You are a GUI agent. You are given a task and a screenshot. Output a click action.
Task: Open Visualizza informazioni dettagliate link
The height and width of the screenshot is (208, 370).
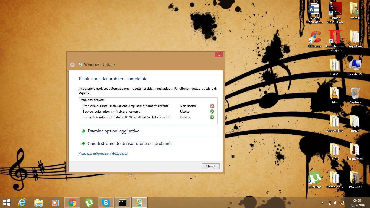[x=103, y=154]
